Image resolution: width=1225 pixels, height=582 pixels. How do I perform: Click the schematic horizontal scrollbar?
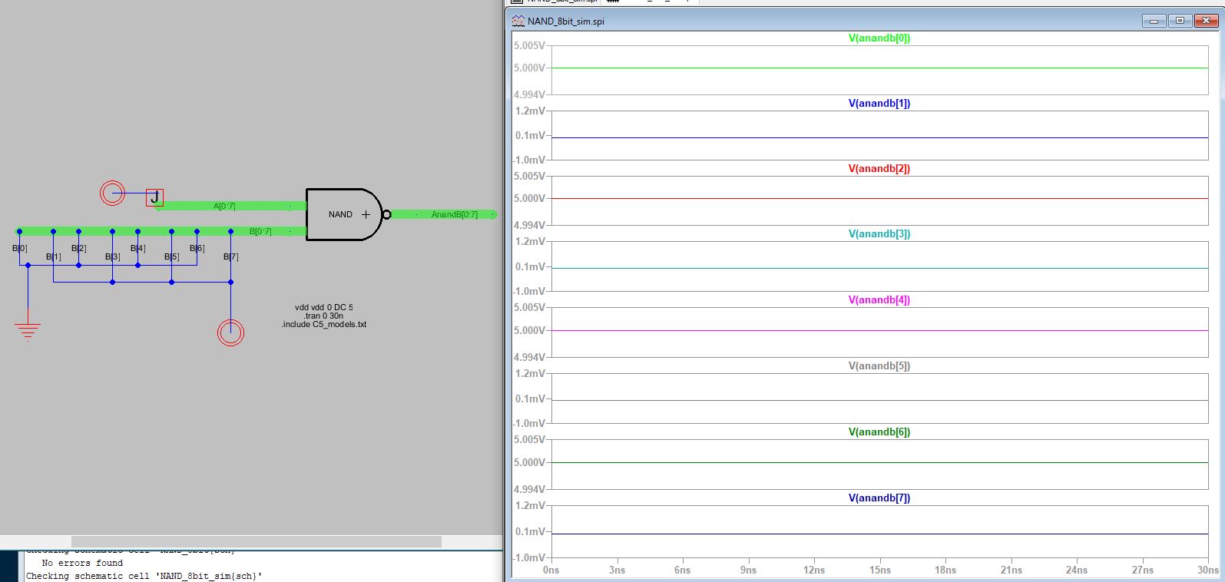pyautogui.click(x=256, y=541)
